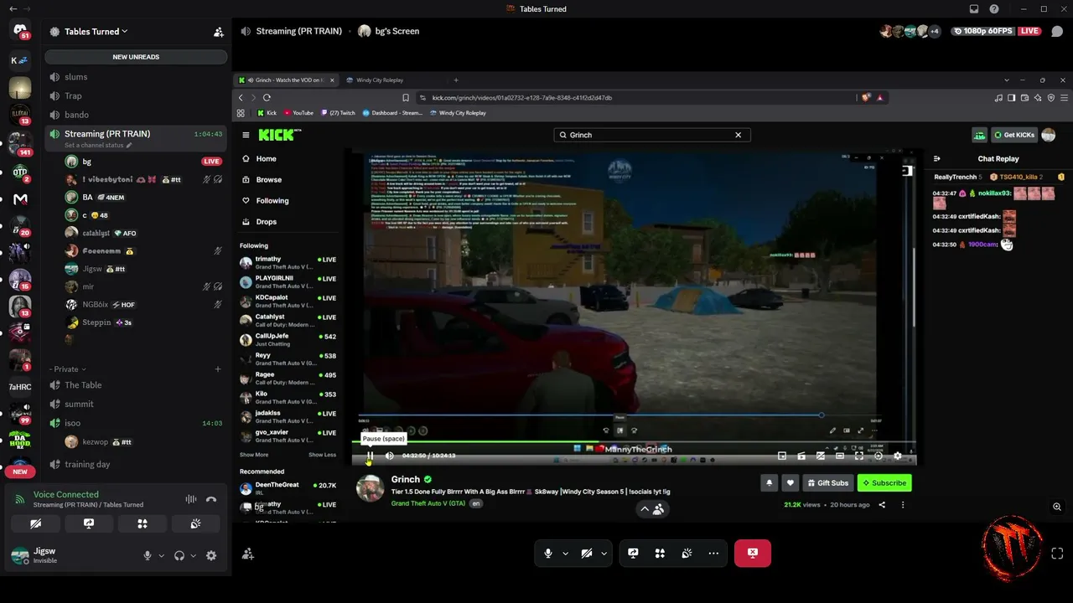Expand input device options beside Jigsw's microphone
The height and width of the screenshot is (603, 1073).
coord(161,555)
